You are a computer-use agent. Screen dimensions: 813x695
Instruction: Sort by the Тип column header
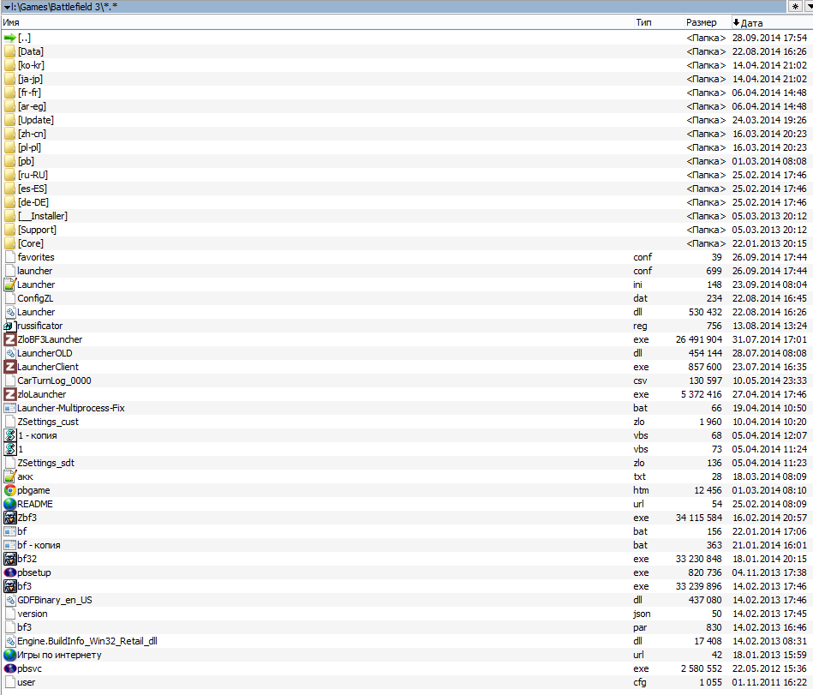(643, 22)
